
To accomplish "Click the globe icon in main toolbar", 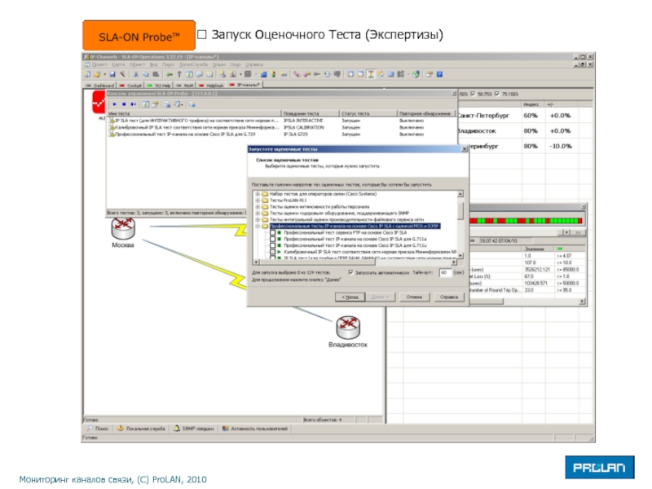I will pyautogui.click(x=416, y=74).
